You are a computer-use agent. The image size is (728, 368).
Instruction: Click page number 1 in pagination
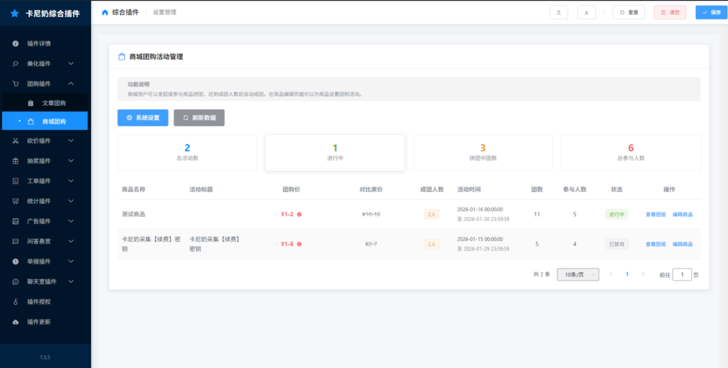tap(627, 274)
